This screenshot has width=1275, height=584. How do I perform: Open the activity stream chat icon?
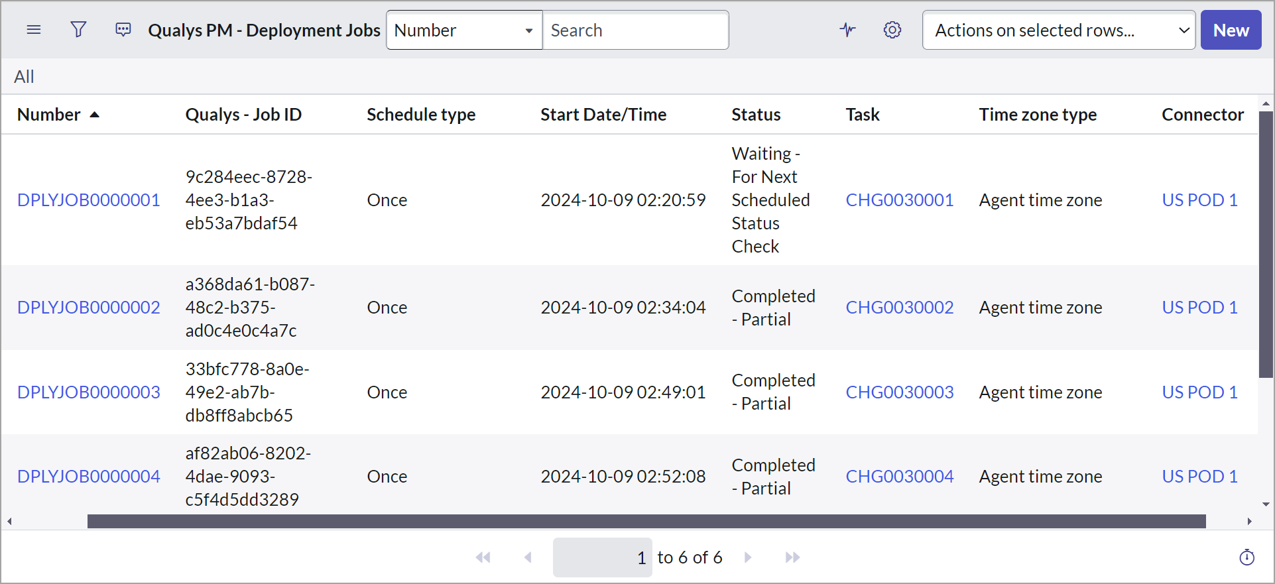tap(123, 30)
